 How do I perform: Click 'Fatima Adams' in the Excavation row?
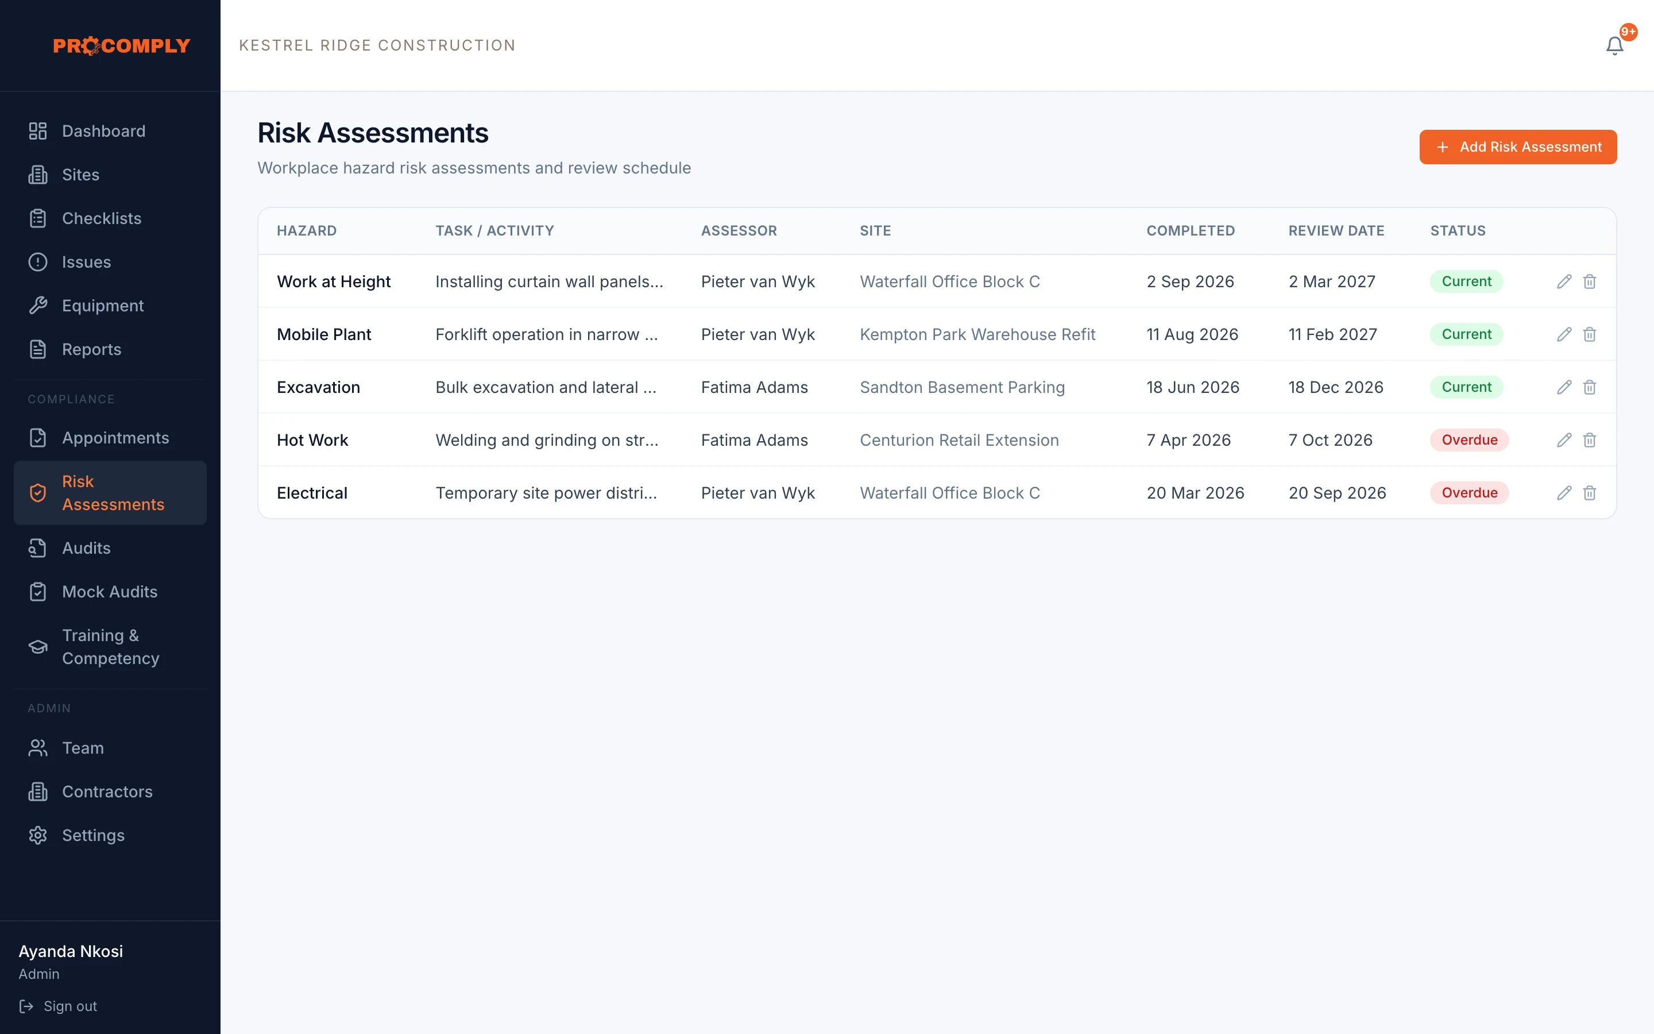pyautogui.click(x=755, y=387)
